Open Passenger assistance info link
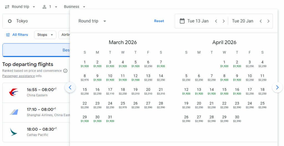The height and width of the screenshot is (146, 284). tap(19, 76)
